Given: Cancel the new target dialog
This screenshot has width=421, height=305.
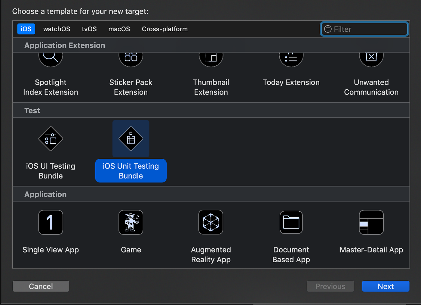Looking at the screenshot, I should pos(41,286).
